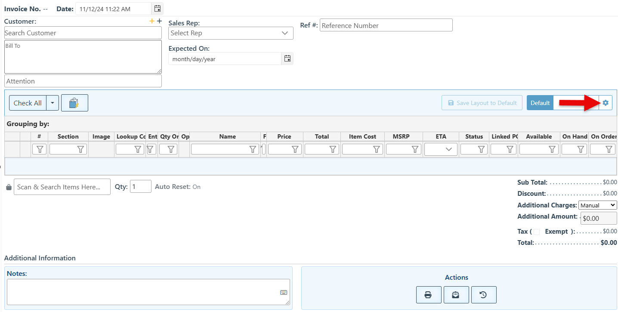The height and width of the screenshot is (312, 618).
Task: Toggle the Auto Reset On setting
Action: coord(196,187)
